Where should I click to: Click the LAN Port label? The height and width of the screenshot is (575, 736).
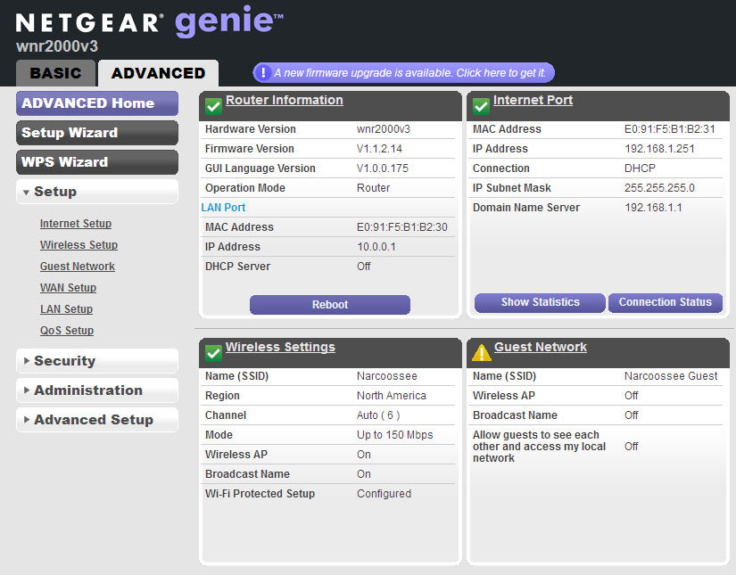click(223, 208)
